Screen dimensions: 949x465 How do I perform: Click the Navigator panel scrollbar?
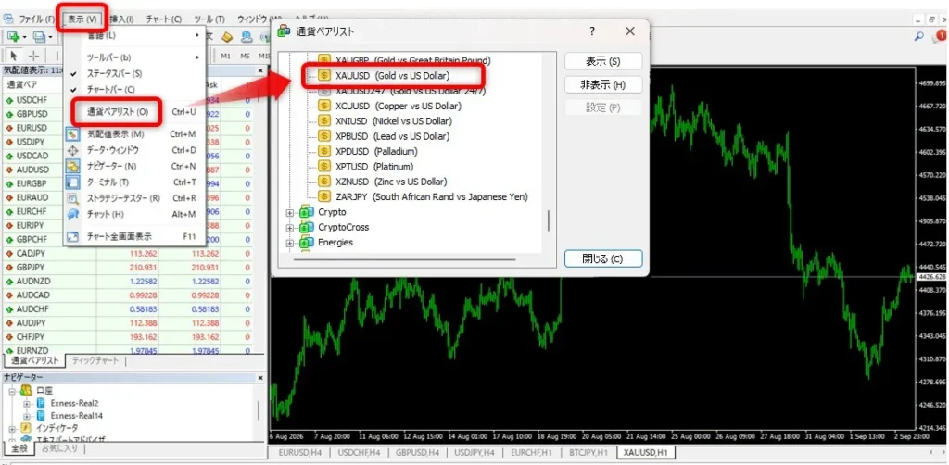pos(259,410)
